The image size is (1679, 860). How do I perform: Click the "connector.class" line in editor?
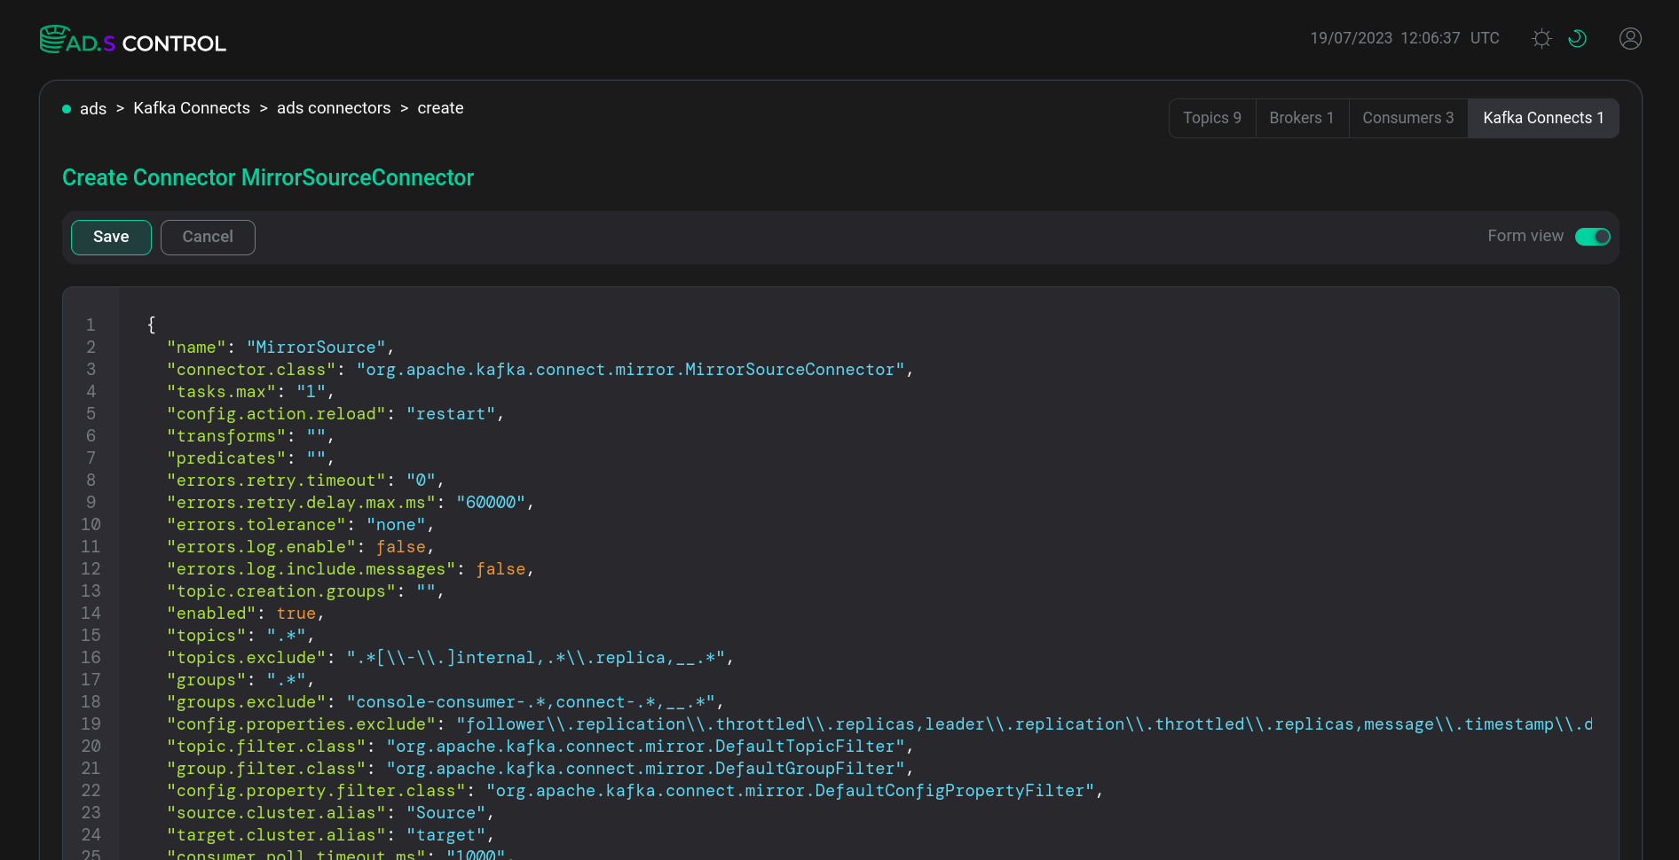click(x=540, y=370)
